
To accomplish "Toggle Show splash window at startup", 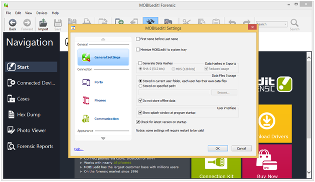I will pos(140,112).
